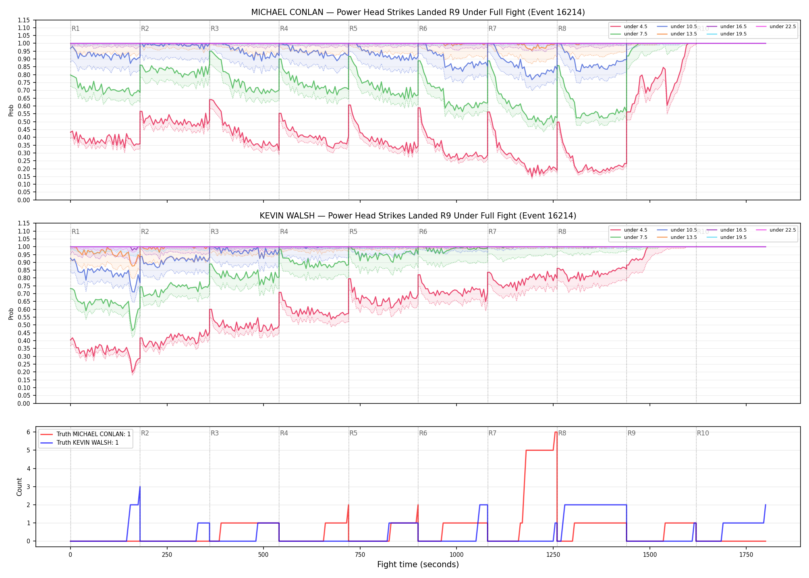Select 'under 10.5' legend entry in Conlan chart

point(677,27)
